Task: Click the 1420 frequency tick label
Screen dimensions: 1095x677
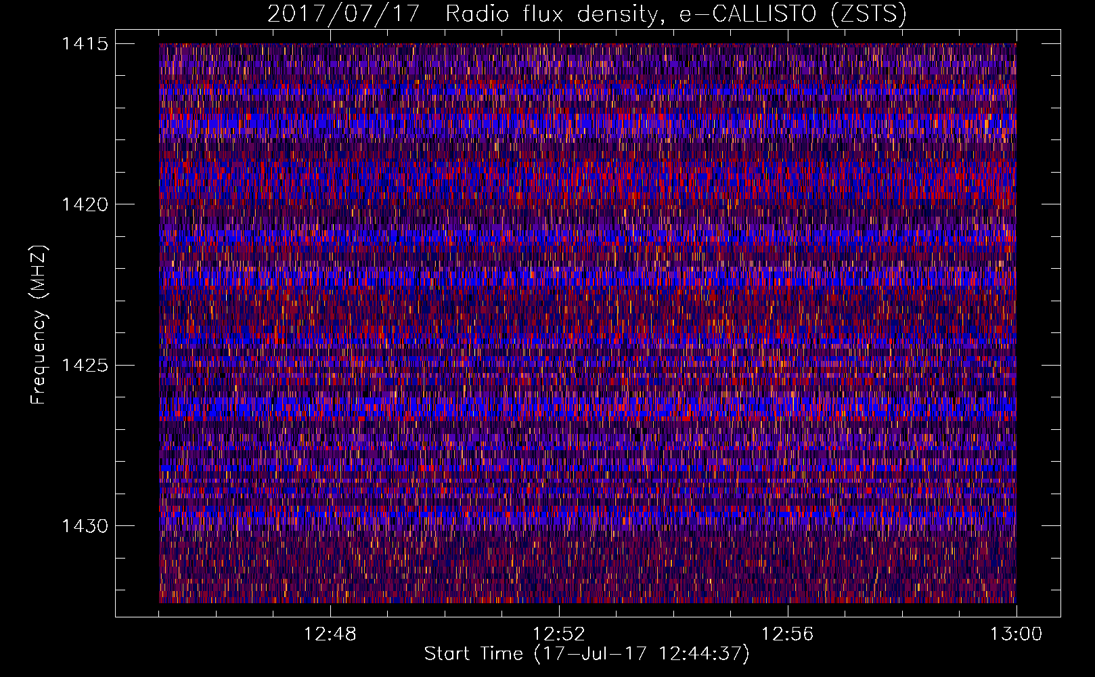Action: pos(85,204)
